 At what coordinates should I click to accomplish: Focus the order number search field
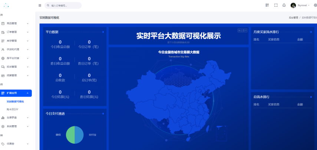coord(65,6)
